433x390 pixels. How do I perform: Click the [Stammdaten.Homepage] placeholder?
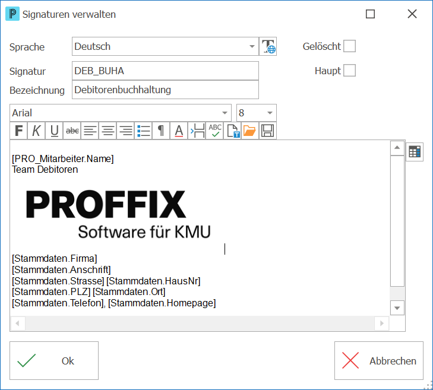(162, 303)
